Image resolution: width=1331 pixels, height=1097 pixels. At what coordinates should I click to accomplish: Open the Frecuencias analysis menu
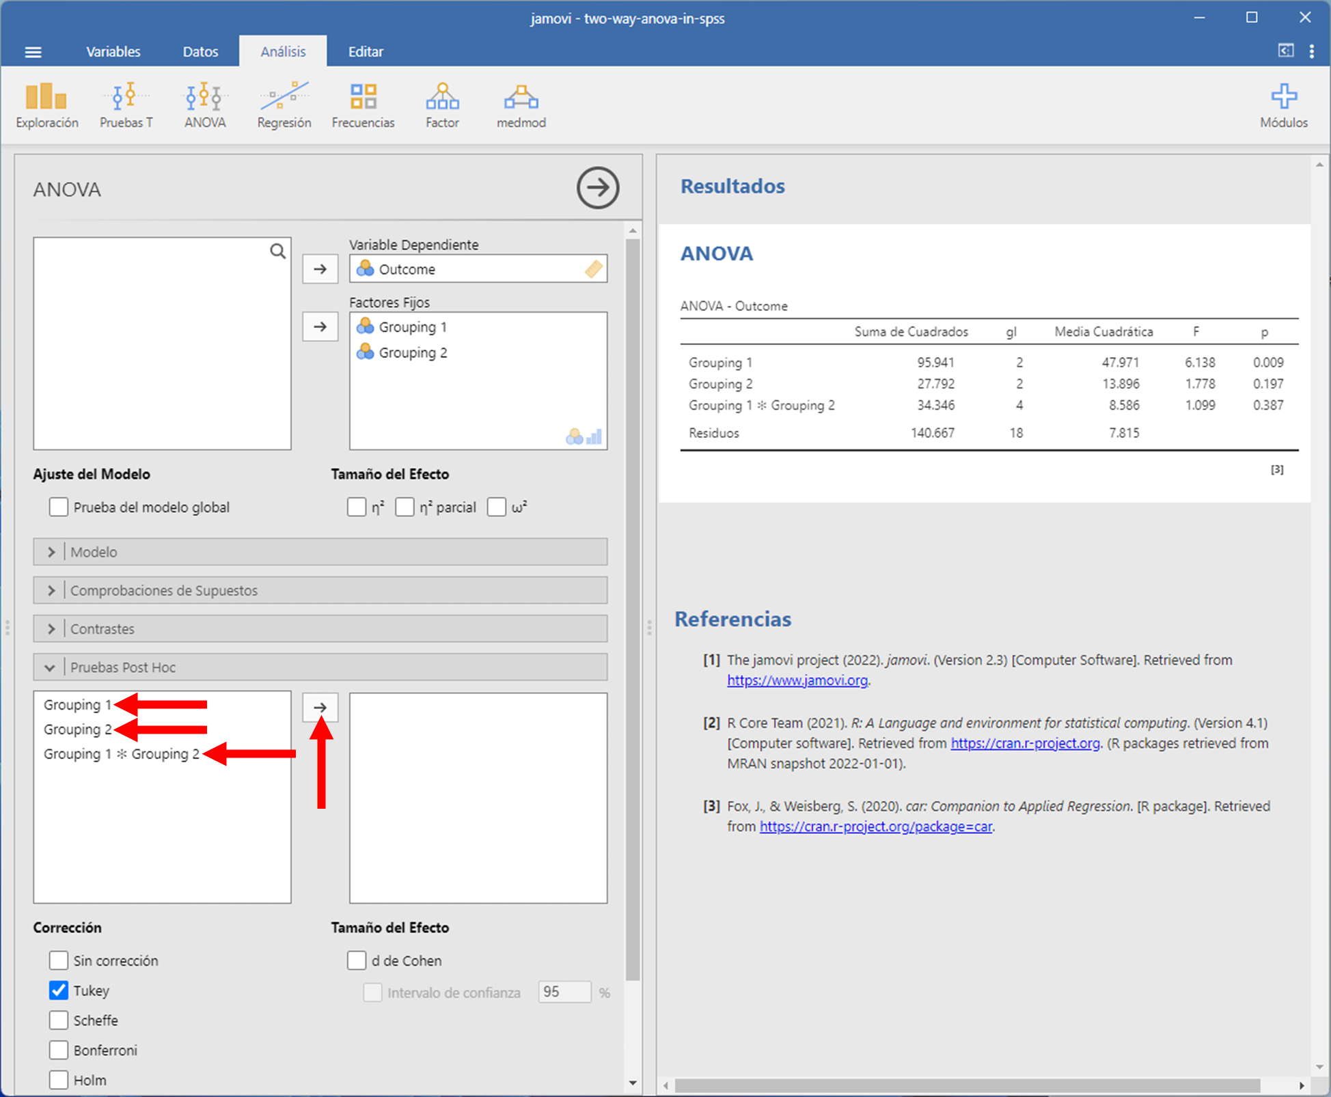[363, 105]
